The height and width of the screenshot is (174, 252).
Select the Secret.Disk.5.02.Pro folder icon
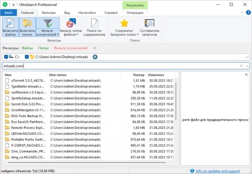click(x=7, y=104)
